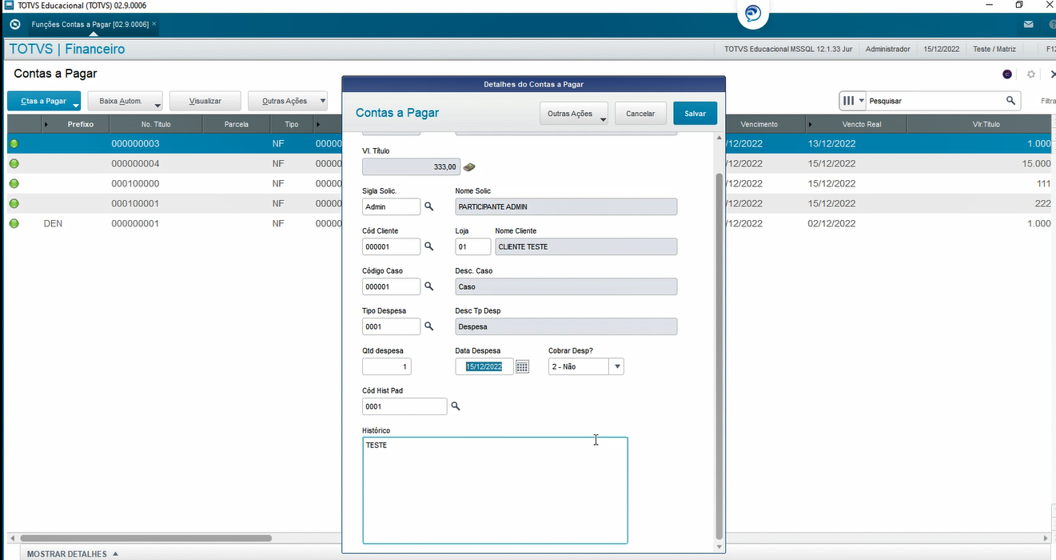Select row with title 000000004
Viewport: 1056px width, 560px height.
[174, 163]
